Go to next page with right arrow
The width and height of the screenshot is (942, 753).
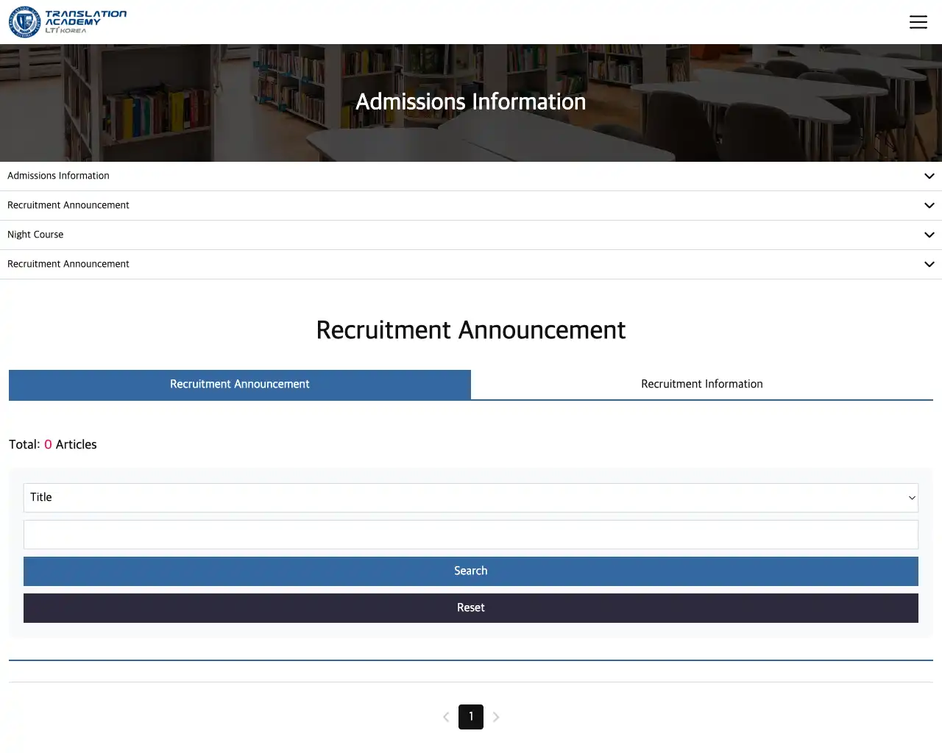496,717
